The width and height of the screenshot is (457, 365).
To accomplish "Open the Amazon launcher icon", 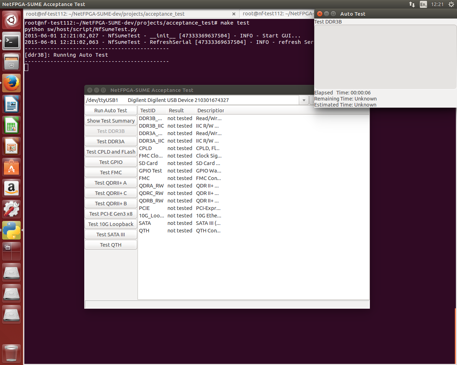I will pyautogui.click(x=12, y=188).
